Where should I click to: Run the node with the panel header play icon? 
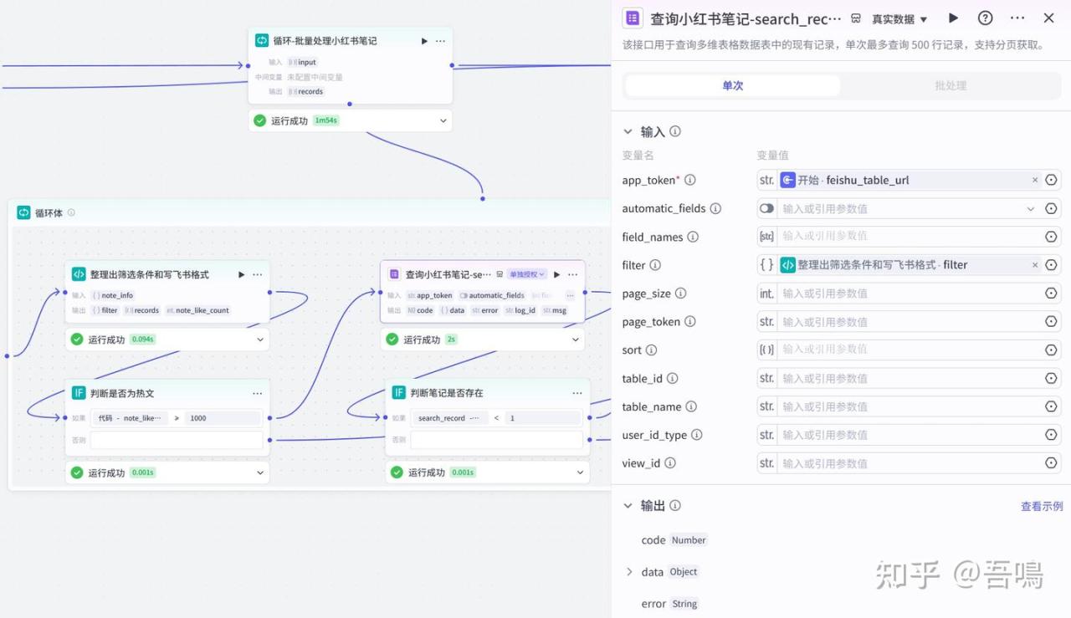953,18
